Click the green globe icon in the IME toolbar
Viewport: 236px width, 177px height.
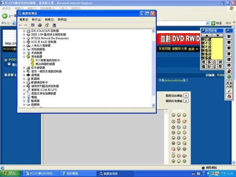click(x=229, y=77)
